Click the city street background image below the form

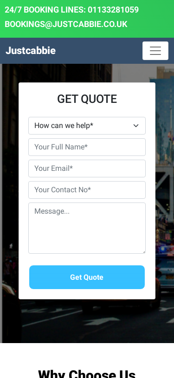click(x=87, y=321)
